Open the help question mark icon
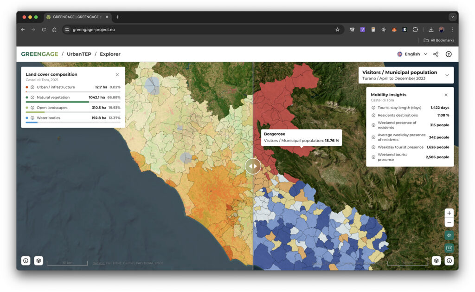Viewport: 475px width, 292px height. (449, 54)
